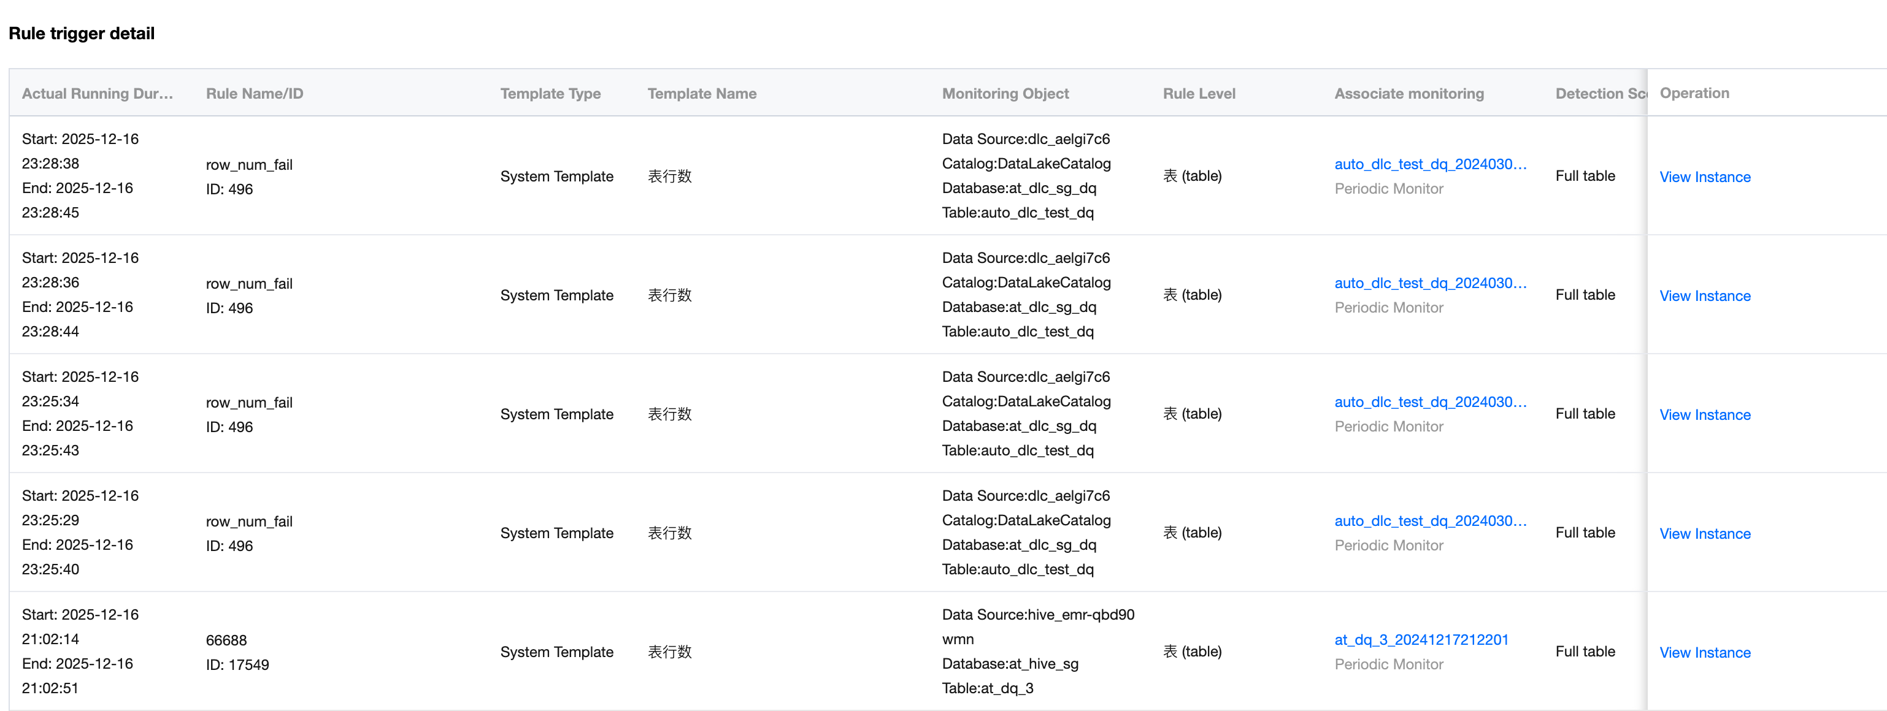Click the Template Name column header
This screenshot has width=1887, height=711.
[x=702, y=94]
